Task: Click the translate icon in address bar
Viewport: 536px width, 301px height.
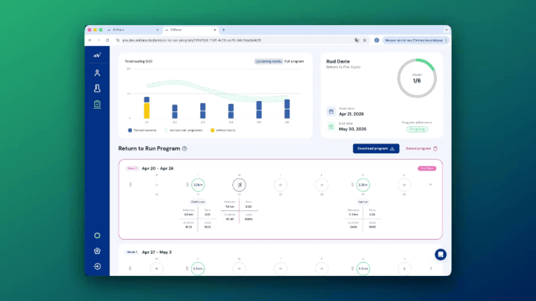Action: click(357, 40)
